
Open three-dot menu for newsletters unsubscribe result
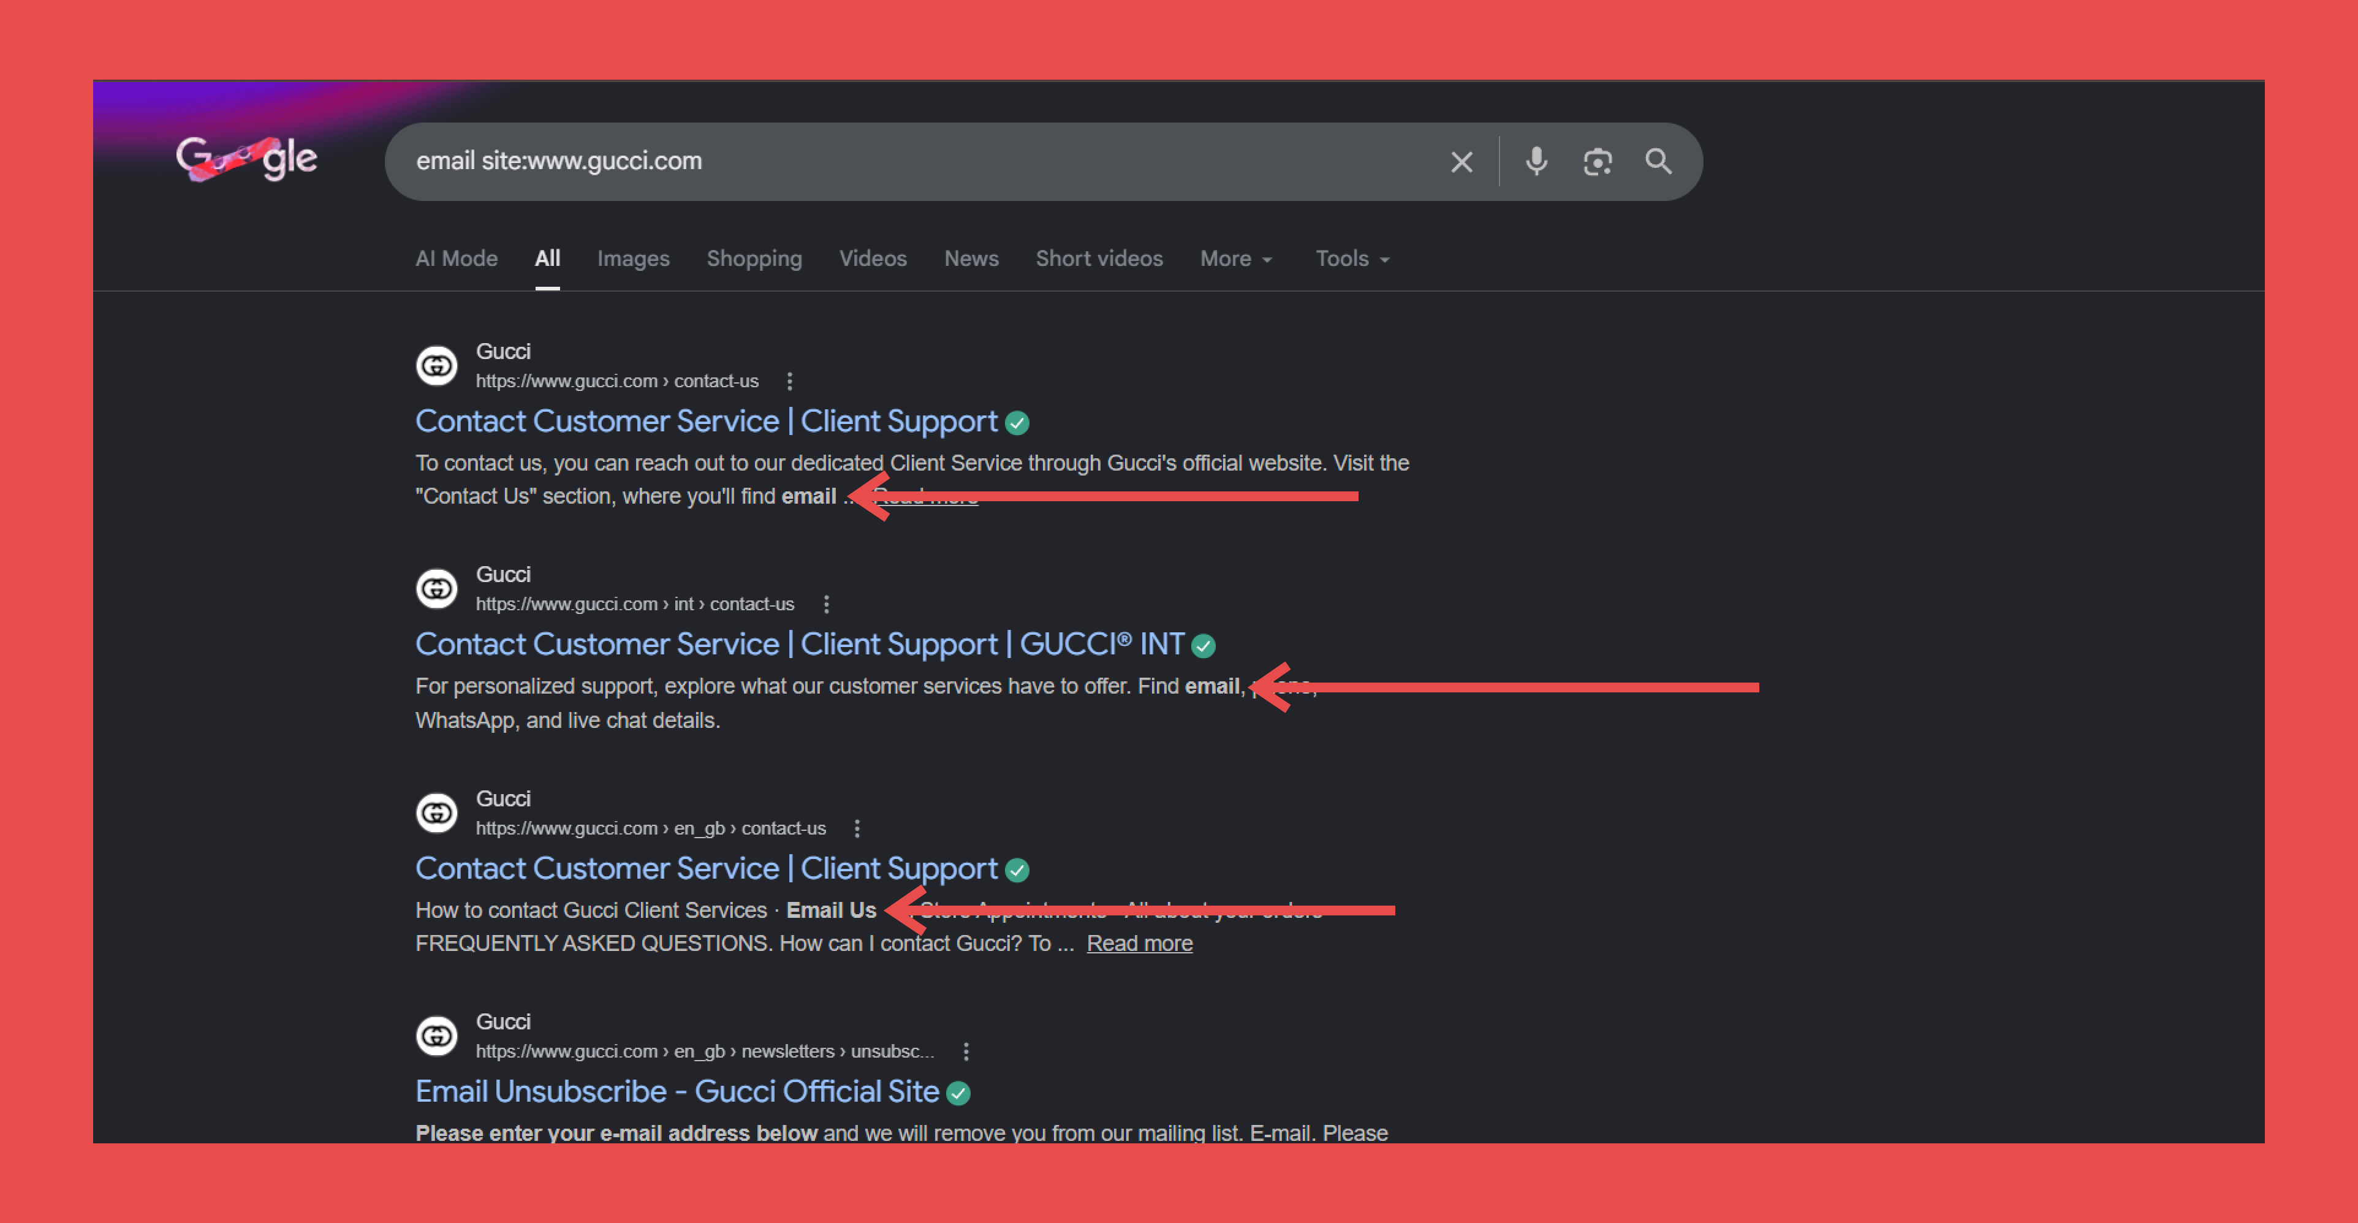966,1052
